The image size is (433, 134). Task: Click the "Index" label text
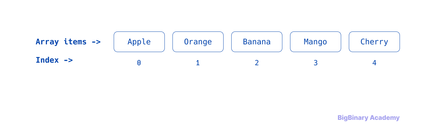click(x=47, y=60)
